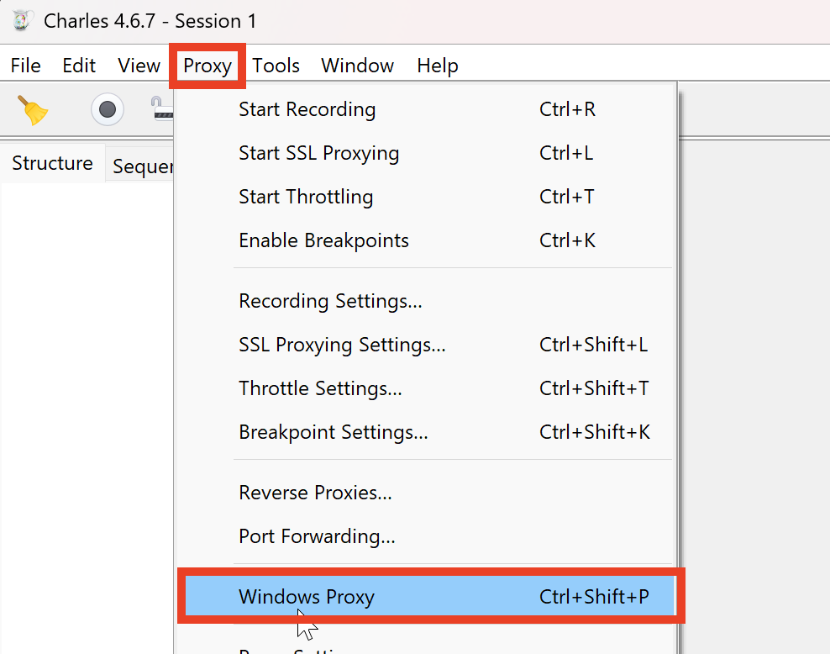Open the Edit menu

point(79,66)
